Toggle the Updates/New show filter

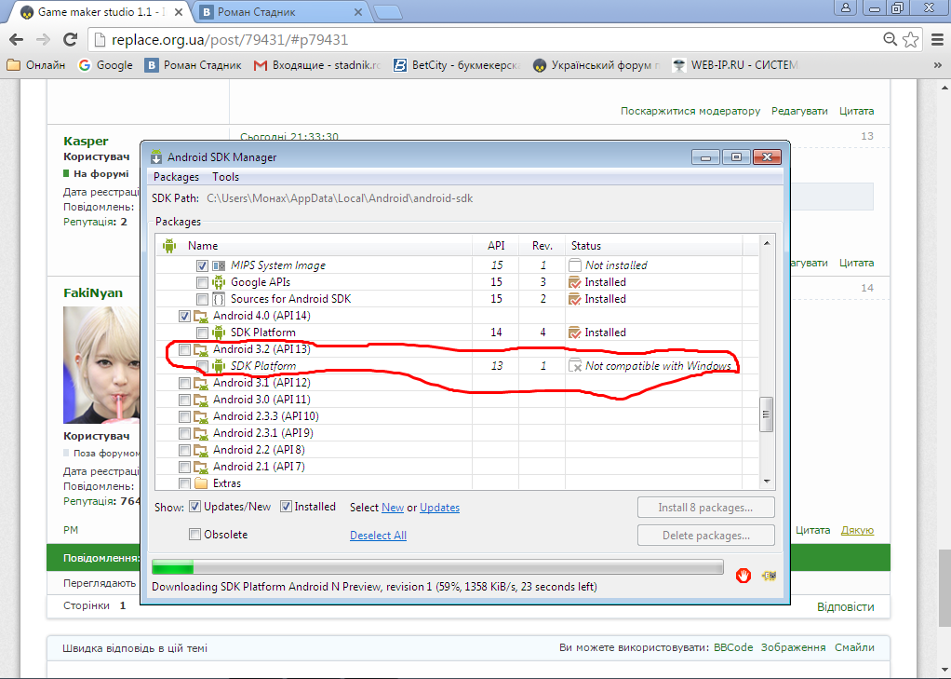pyautogui.click(x=194, y=507)
